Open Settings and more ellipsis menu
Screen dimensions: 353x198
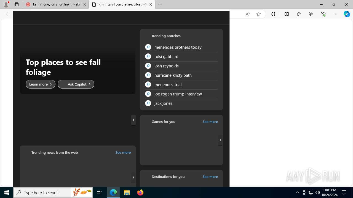[x=335, y=14]
